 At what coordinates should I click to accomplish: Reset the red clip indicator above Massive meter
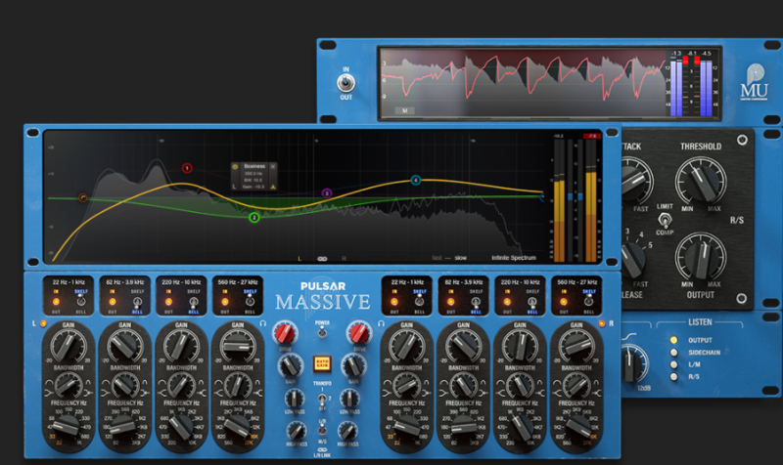point(592,136)
